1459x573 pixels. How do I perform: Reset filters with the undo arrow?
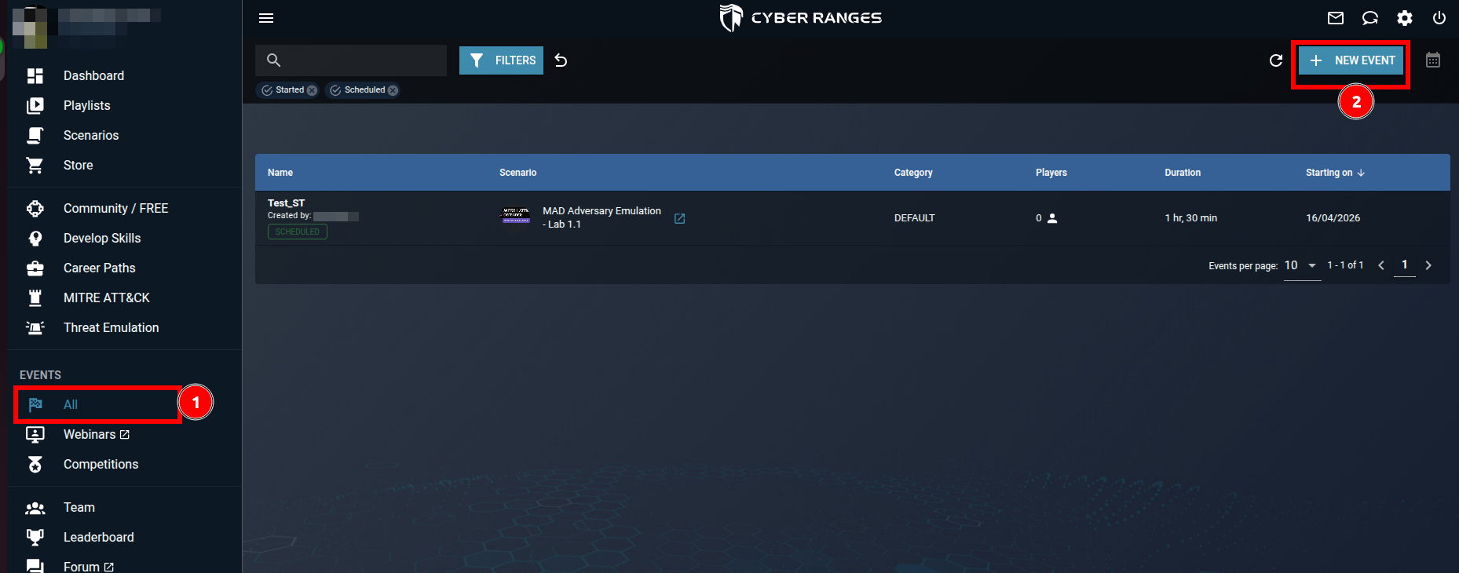[x=561, y=60]
